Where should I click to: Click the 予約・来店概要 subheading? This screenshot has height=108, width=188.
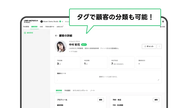118,105
